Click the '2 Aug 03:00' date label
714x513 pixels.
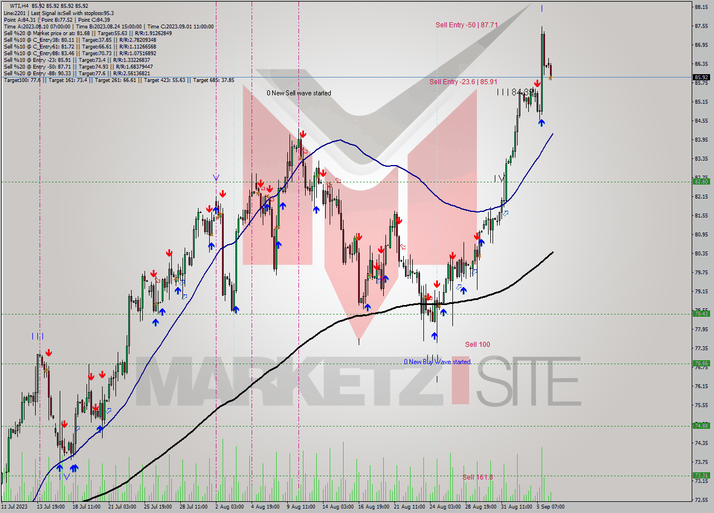[229, 507]
